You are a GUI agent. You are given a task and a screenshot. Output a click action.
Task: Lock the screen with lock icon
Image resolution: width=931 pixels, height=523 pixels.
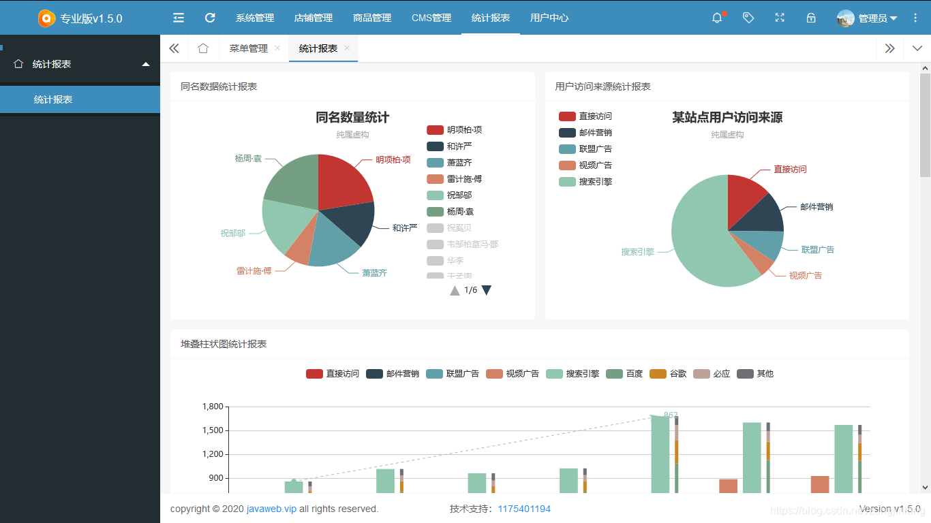pos(811,18)
